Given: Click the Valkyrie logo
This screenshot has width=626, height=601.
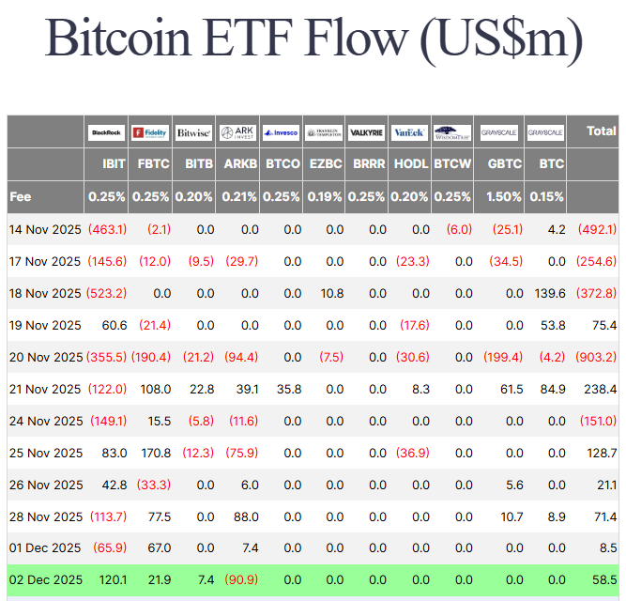Looking at the screenshot, I should (366, 132).
